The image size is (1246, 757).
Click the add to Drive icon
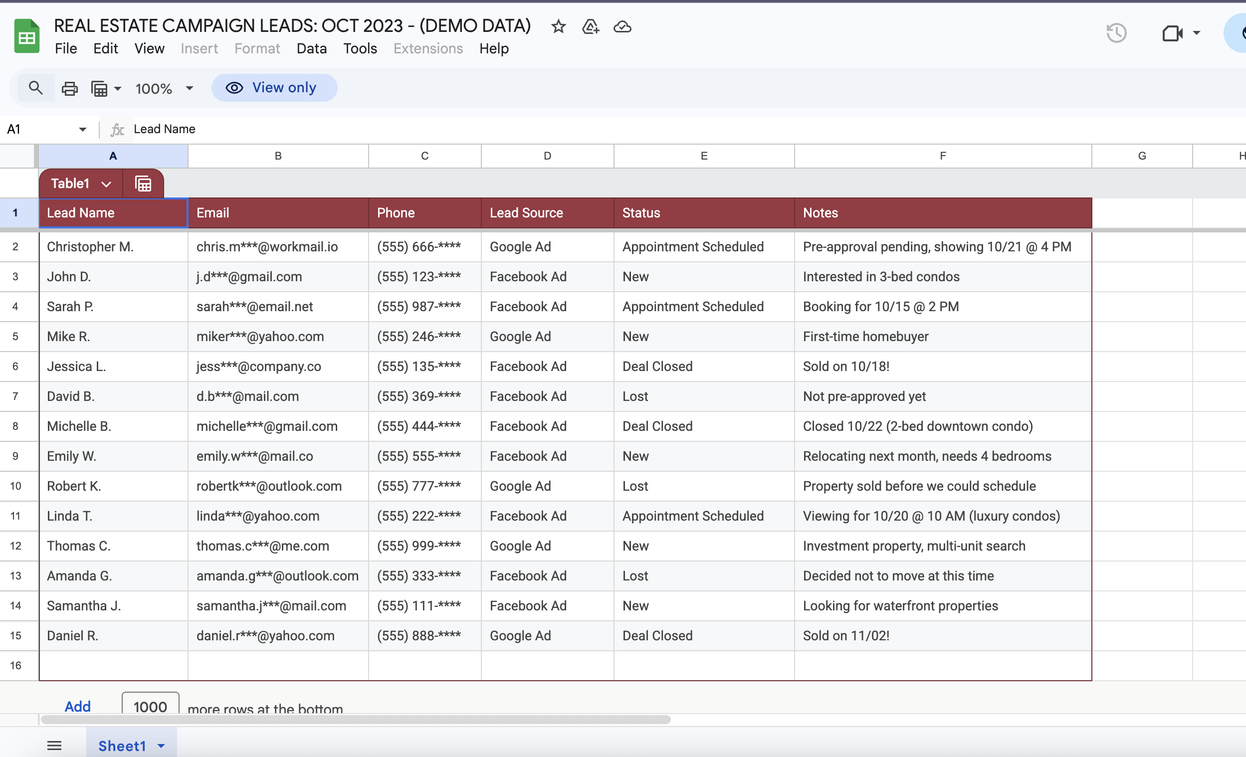pyautogui.click(x=590, y=26)
